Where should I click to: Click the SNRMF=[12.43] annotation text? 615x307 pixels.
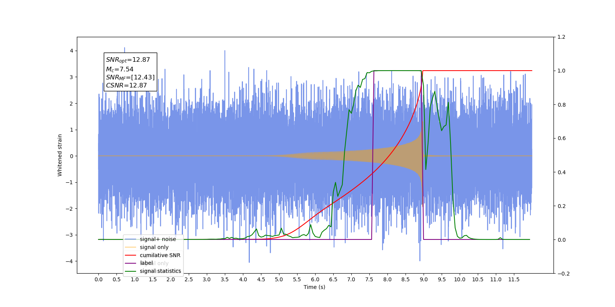(x=130, y=78)
